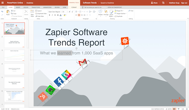Switch to the ANIMATIONS tab
189x110 pixels.
click(x=47, y=7)
